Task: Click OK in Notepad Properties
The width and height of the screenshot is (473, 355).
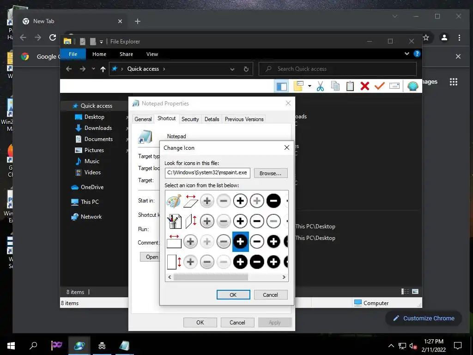Action: (200, 322)
